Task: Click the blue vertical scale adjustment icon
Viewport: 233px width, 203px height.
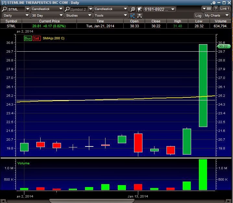Action: 132,16
